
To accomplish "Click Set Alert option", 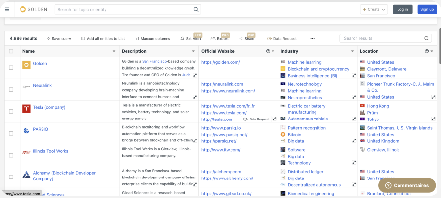I will pos(190,39).
